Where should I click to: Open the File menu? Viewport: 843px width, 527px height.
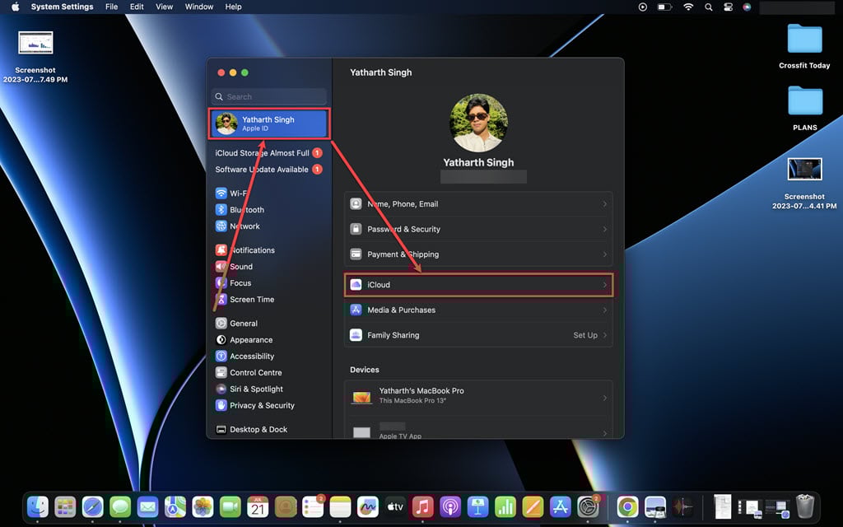point(111,7)
